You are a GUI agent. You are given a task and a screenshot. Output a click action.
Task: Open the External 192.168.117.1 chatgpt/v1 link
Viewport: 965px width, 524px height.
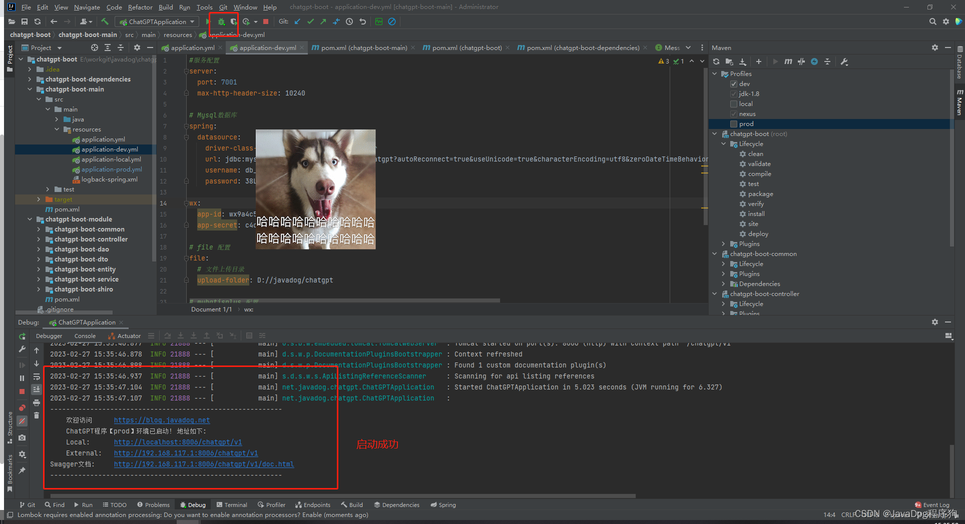(x=186, y=453)
